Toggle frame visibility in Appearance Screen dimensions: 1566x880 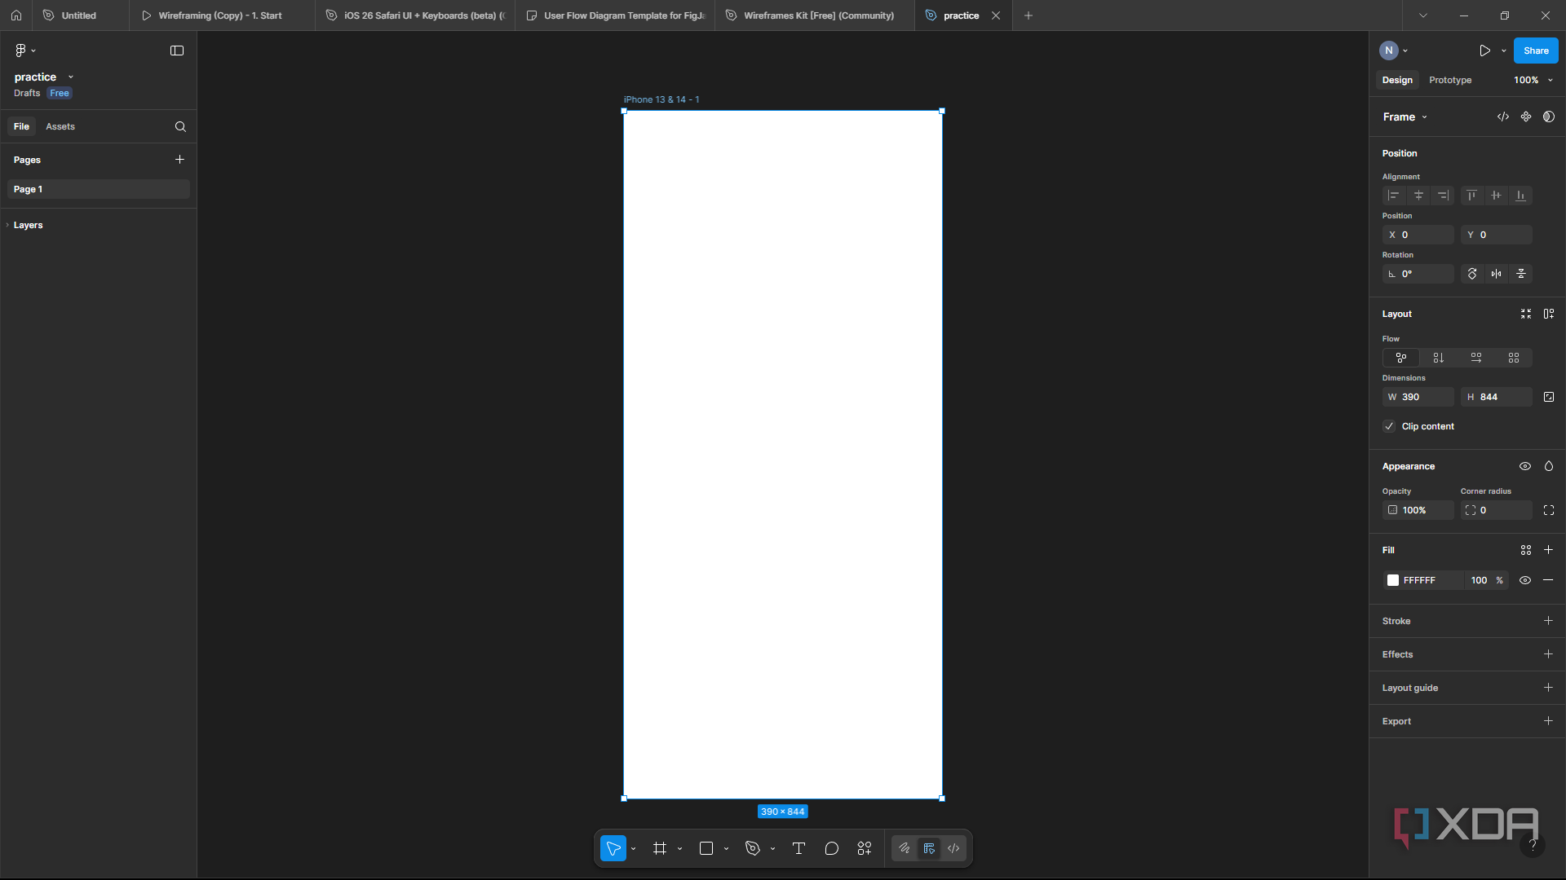1525,466
